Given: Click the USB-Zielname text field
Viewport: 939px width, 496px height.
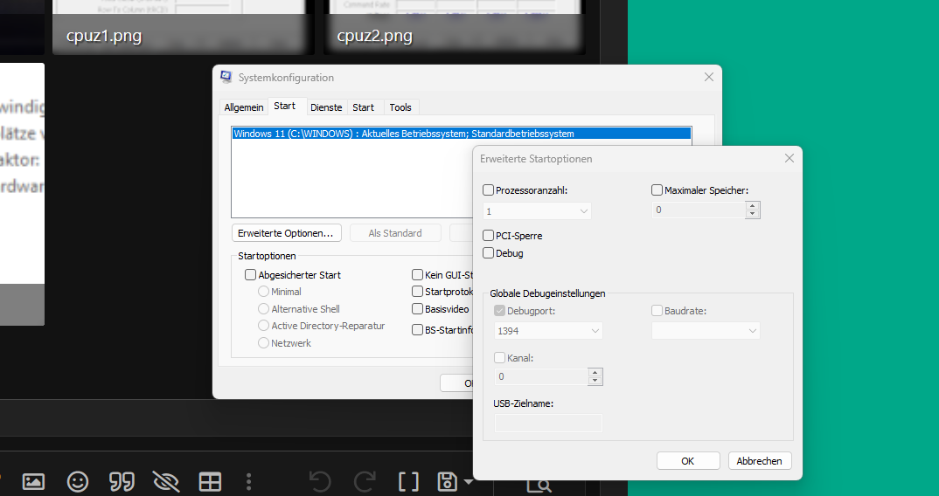Looking at the screenshot, I should click(x=548, y=423).
